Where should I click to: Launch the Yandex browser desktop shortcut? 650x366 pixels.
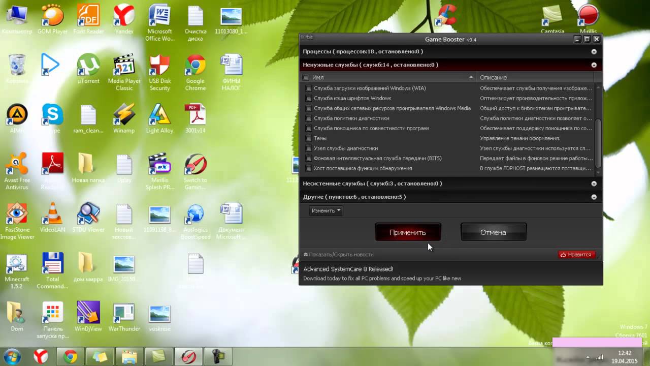[x=124, y=20]
